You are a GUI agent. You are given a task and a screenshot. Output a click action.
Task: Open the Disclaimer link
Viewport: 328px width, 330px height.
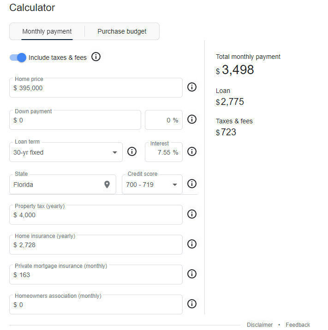[260, 325]
